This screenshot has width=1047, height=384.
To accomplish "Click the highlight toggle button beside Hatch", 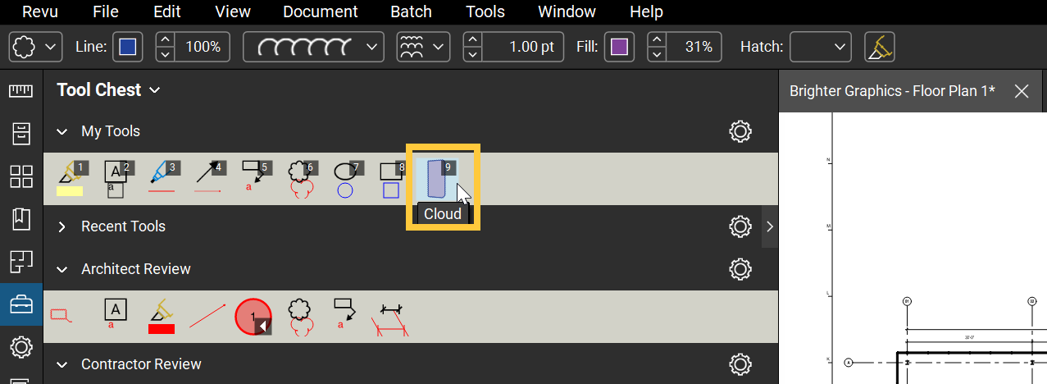I will 880,47.
